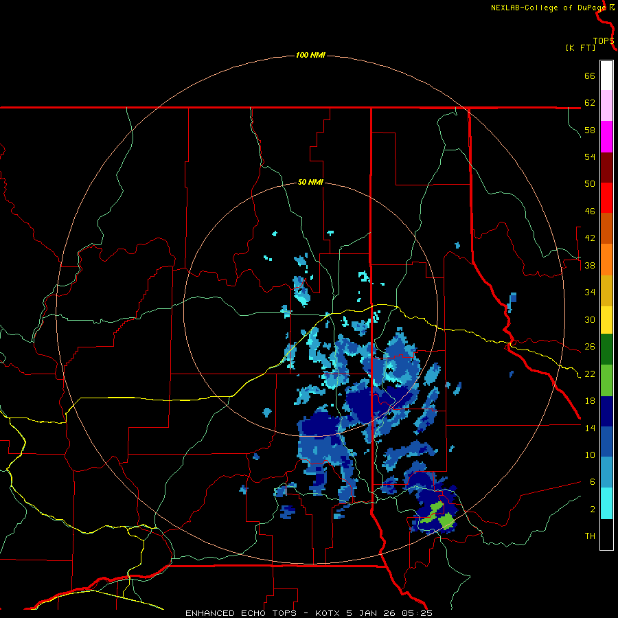This screenshot has height=618, width=618.
Task: Click the [K FT] units label
Action: point(580,47)
